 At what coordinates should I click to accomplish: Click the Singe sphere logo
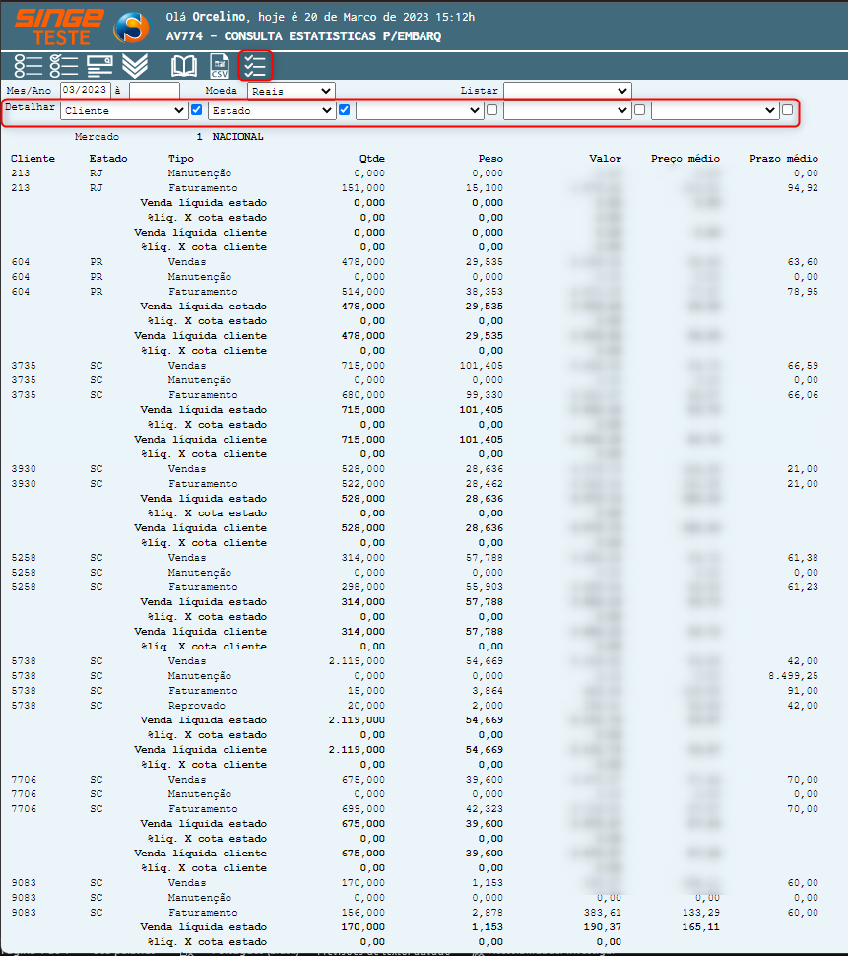click(131, 27)
